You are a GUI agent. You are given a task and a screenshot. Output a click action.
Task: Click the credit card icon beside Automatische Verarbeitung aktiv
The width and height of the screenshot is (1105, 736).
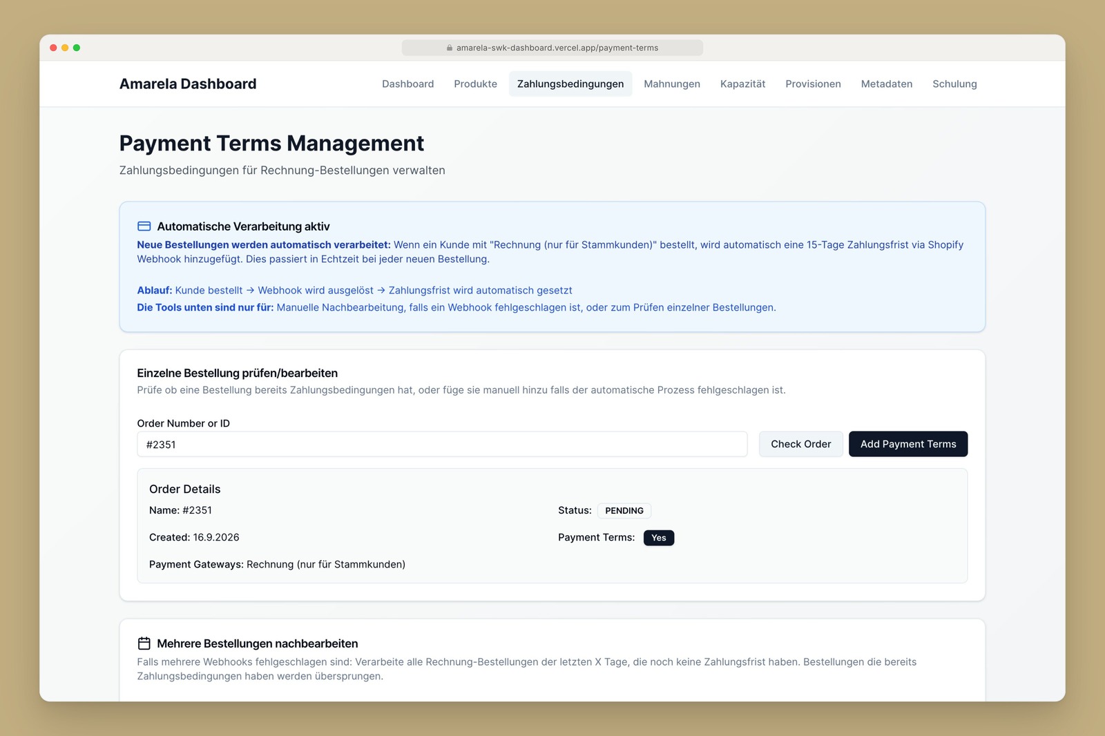[x=144, y=226]
